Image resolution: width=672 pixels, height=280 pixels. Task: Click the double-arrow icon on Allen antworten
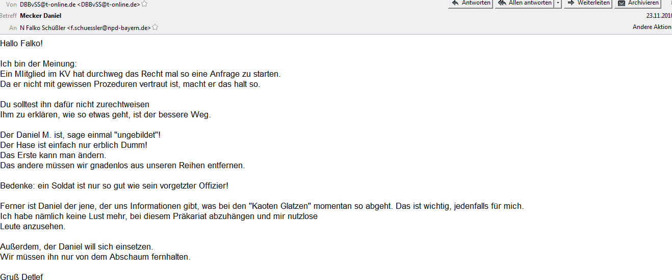(502, 3)
